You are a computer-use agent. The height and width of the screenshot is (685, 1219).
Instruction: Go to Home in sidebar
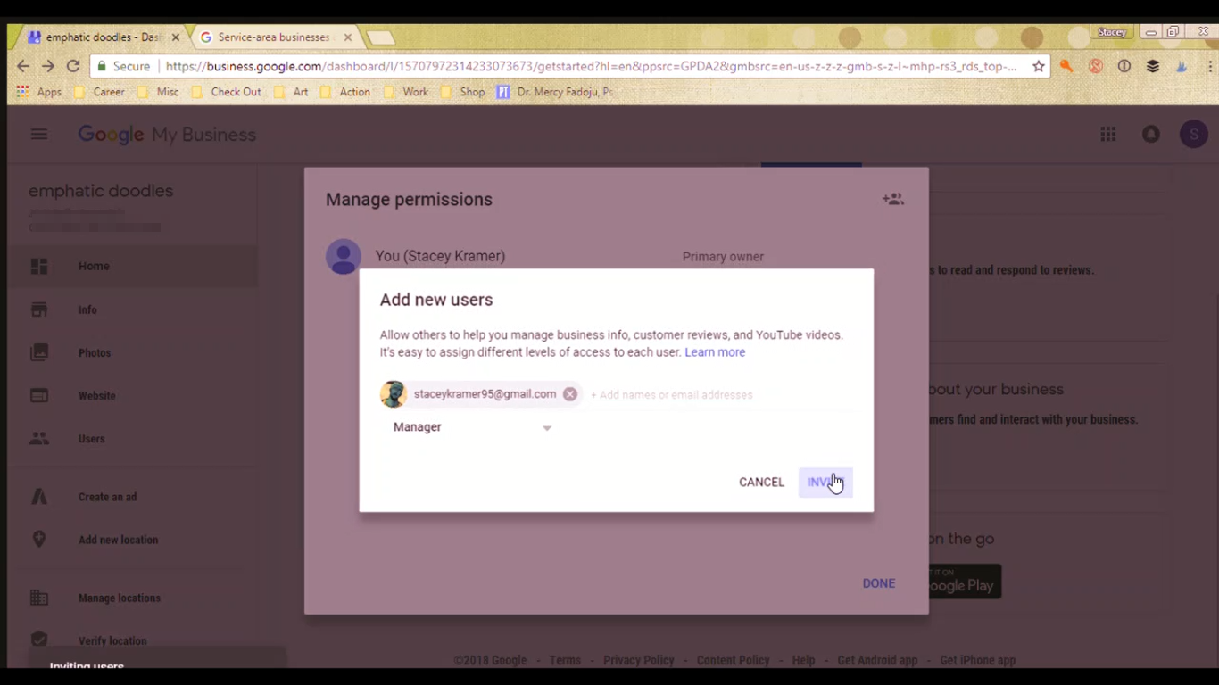tap(132, 266)
